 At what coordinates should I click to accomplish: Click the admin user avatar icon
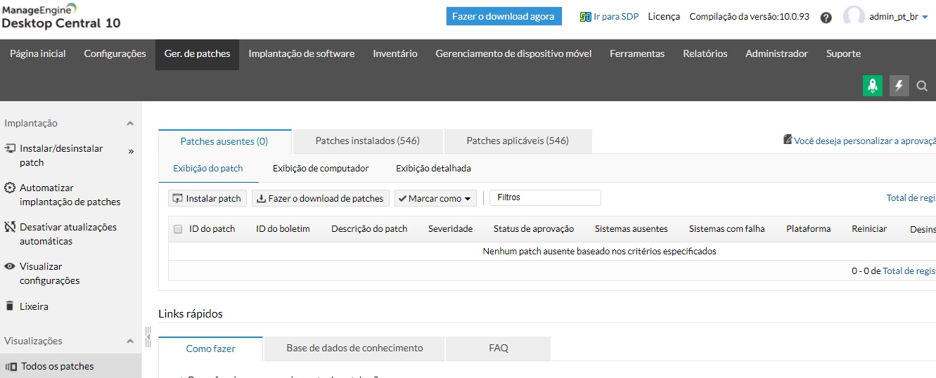pyautogui.click(x=853, y=17)
